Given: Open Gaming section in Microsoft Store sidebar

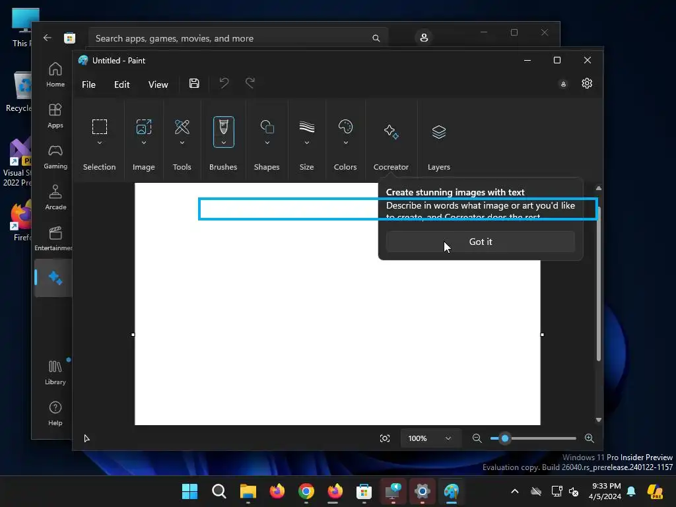Looking at the screenshot, I should (x=55, y=156).
